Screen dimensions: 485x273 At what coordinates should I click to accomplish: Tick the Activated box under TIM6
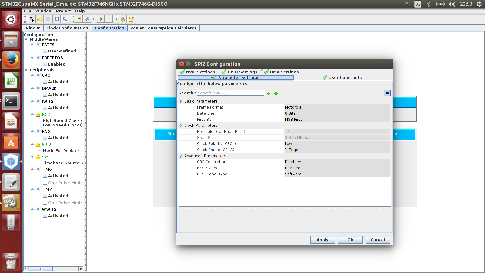[x=45, y=176]
